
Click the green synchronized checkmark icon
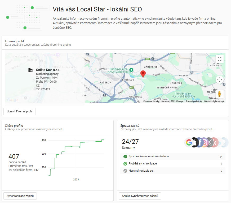click(x=125, y=157)
